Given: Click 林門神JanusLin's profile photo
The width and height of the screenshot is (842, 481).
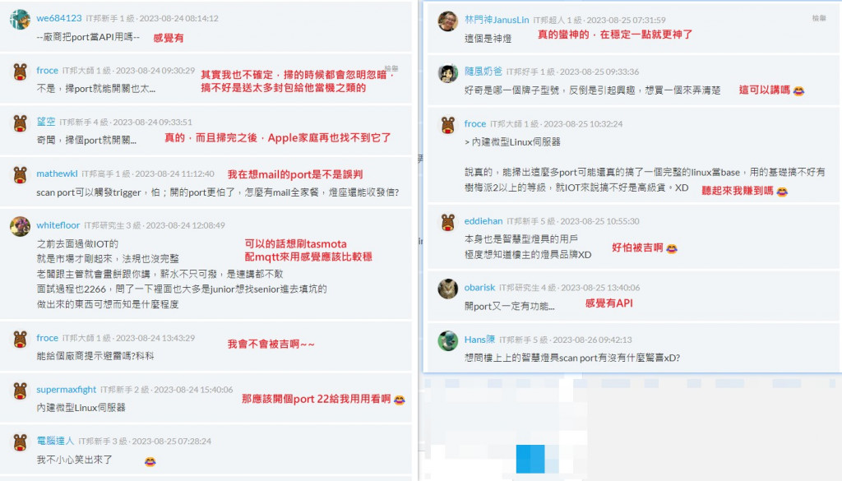Looking at the screenshot, I should pos(448,21).
